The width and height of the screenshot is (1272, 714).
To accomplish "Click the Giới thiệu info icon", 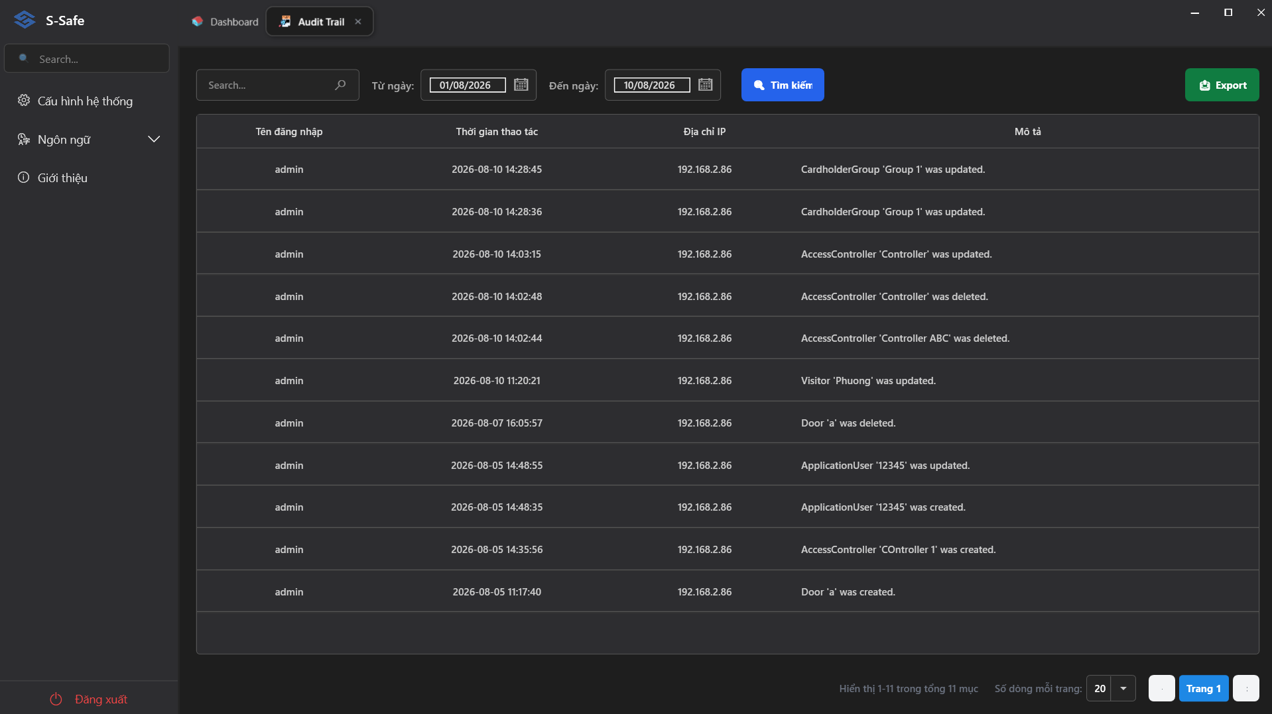I will tap(24, 178).
